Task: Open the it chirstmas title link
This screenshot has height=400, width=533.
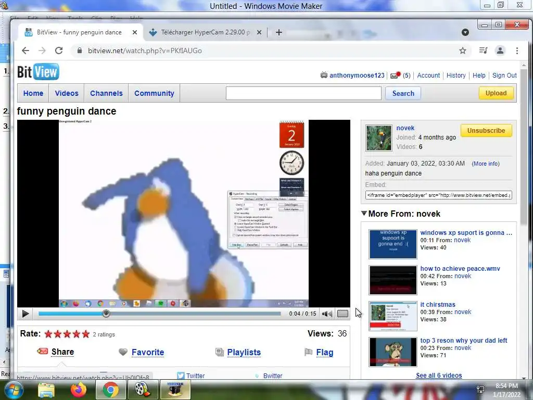Action: point(437,304)
